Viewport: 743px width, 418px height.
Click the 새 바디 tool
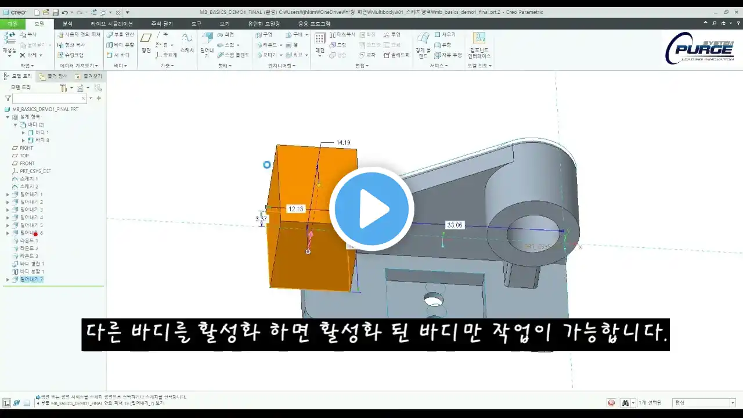117,55
